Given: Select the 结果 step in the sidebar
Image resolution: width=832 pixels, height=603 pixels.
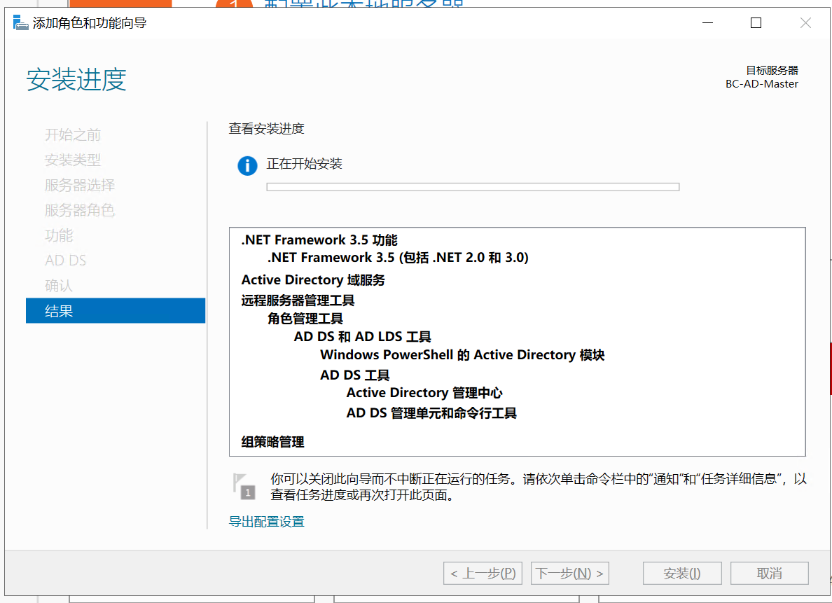Looking at the screenshot, I should pos(116,311).
